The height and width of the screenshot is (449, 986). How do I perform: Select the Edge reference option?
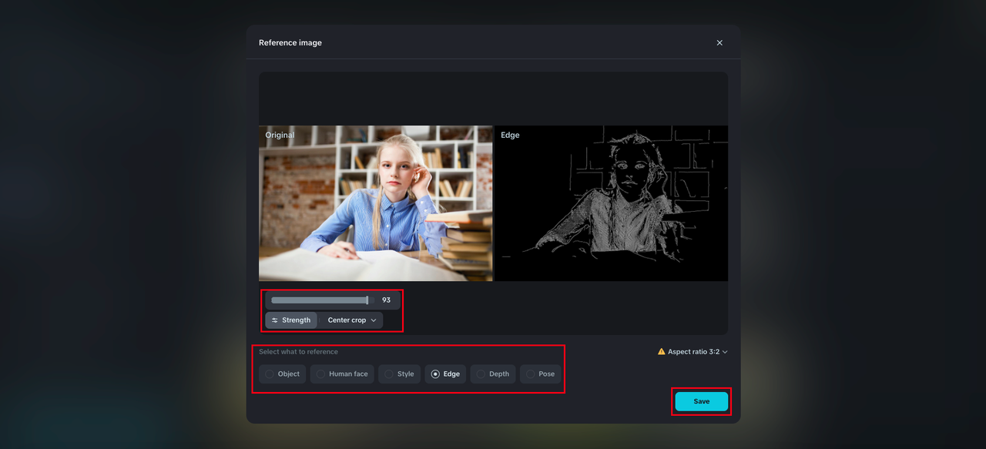pyautogui.click(x=445, y=374)
